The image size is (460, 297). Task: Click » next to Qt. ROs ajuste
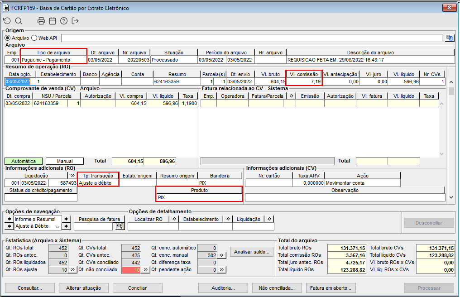click(72, 270)
